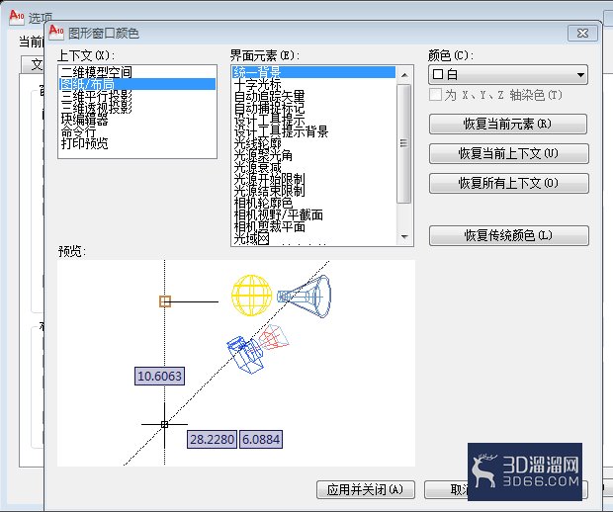Open the 颜色 color dropdown
This screenshot has height=512, width=613.
[508, 75]
